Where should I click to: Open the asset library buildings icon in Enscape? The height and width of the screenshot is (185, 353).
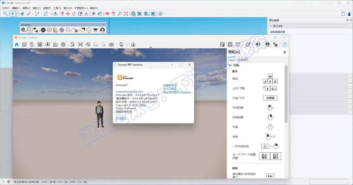pyautogui.click(x=55, y=44)
